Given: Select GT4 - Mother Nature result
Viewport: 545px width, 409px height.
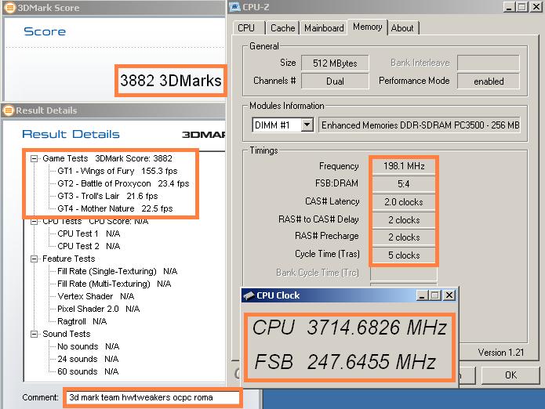Looking at the screenshot, I should click(x=115, y=208).
